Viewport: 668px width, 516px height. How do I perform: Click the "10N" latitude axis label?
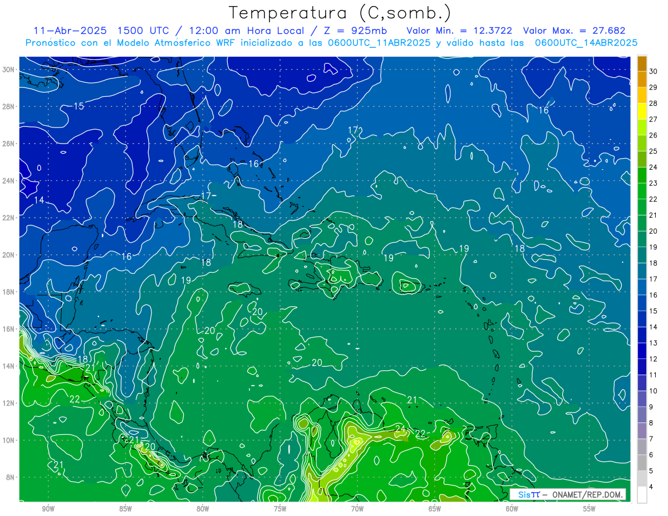9,440
